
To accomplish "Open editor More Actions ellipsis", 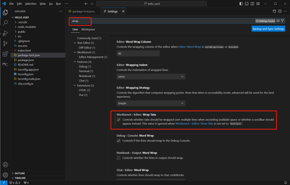I will tap(285, 11).
